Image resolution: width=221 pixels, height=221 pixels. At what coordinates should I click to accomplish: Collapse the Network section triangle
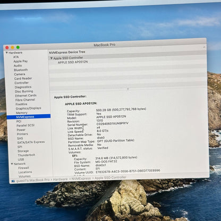(x=12, y=164)
